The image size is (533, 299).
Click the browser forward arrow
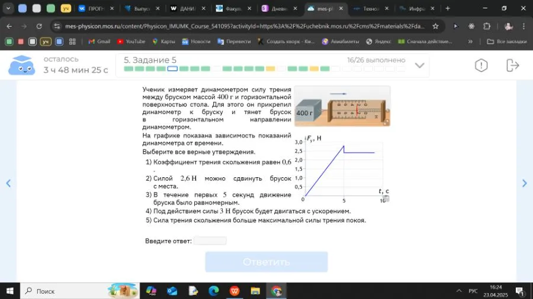click(x=24, y=26)
